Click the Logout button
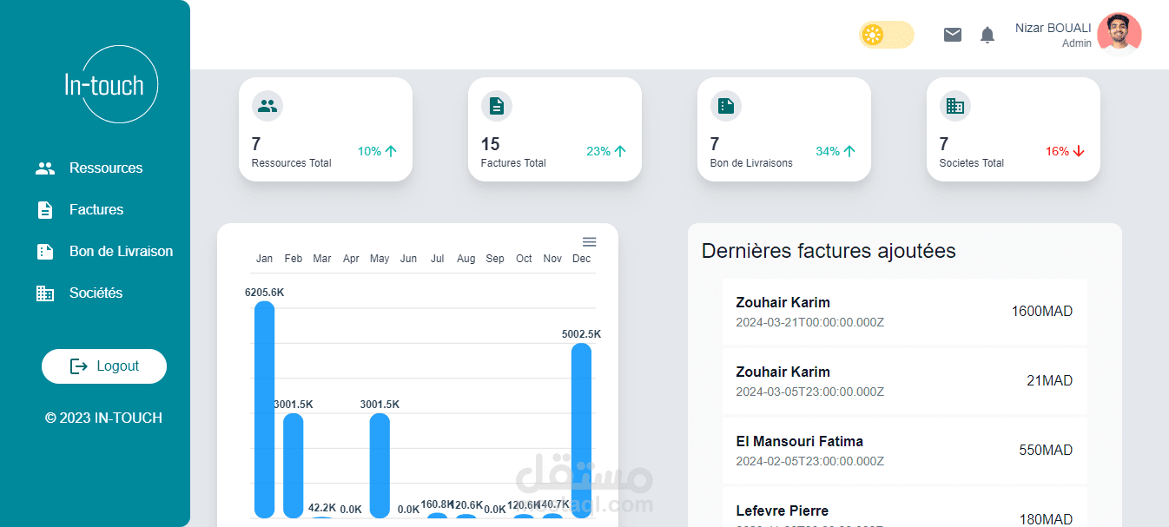The height and width of the screenshot is (527, 1169). [x=104, y=366]
